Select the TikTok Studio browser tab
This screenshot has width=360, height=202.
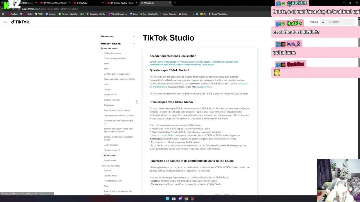(x=156, y=3)
